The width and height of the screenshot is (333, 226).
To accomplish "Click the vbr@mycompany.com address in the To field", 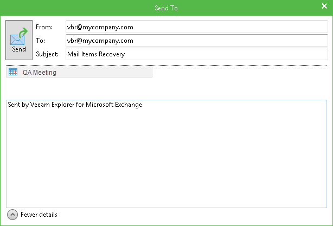I will (x=100, y=41).
